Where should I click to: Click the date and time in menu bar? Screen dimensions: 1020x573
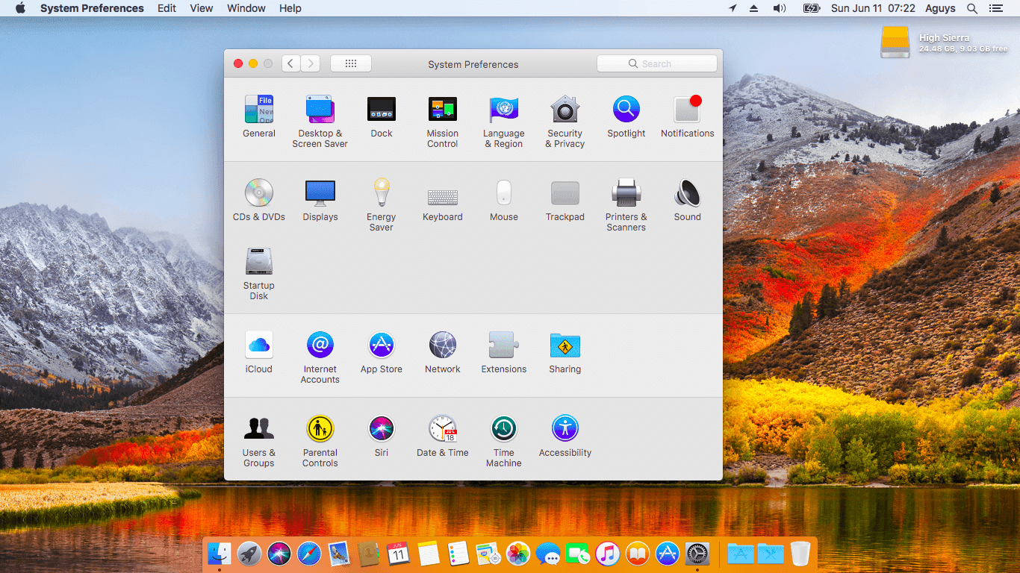pos(873,8)
